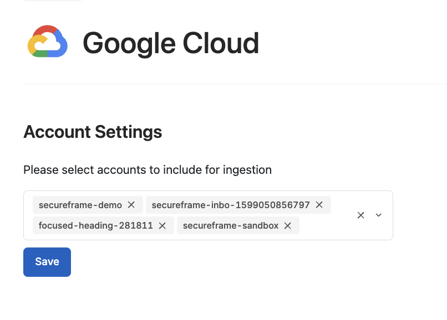Remove the secureframe-demo account chip
Screen dimensions: 447x320
pos(131,205)
